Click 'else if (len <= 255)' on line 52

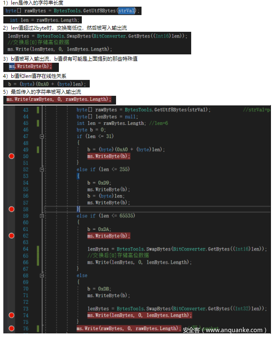point(103,169)
